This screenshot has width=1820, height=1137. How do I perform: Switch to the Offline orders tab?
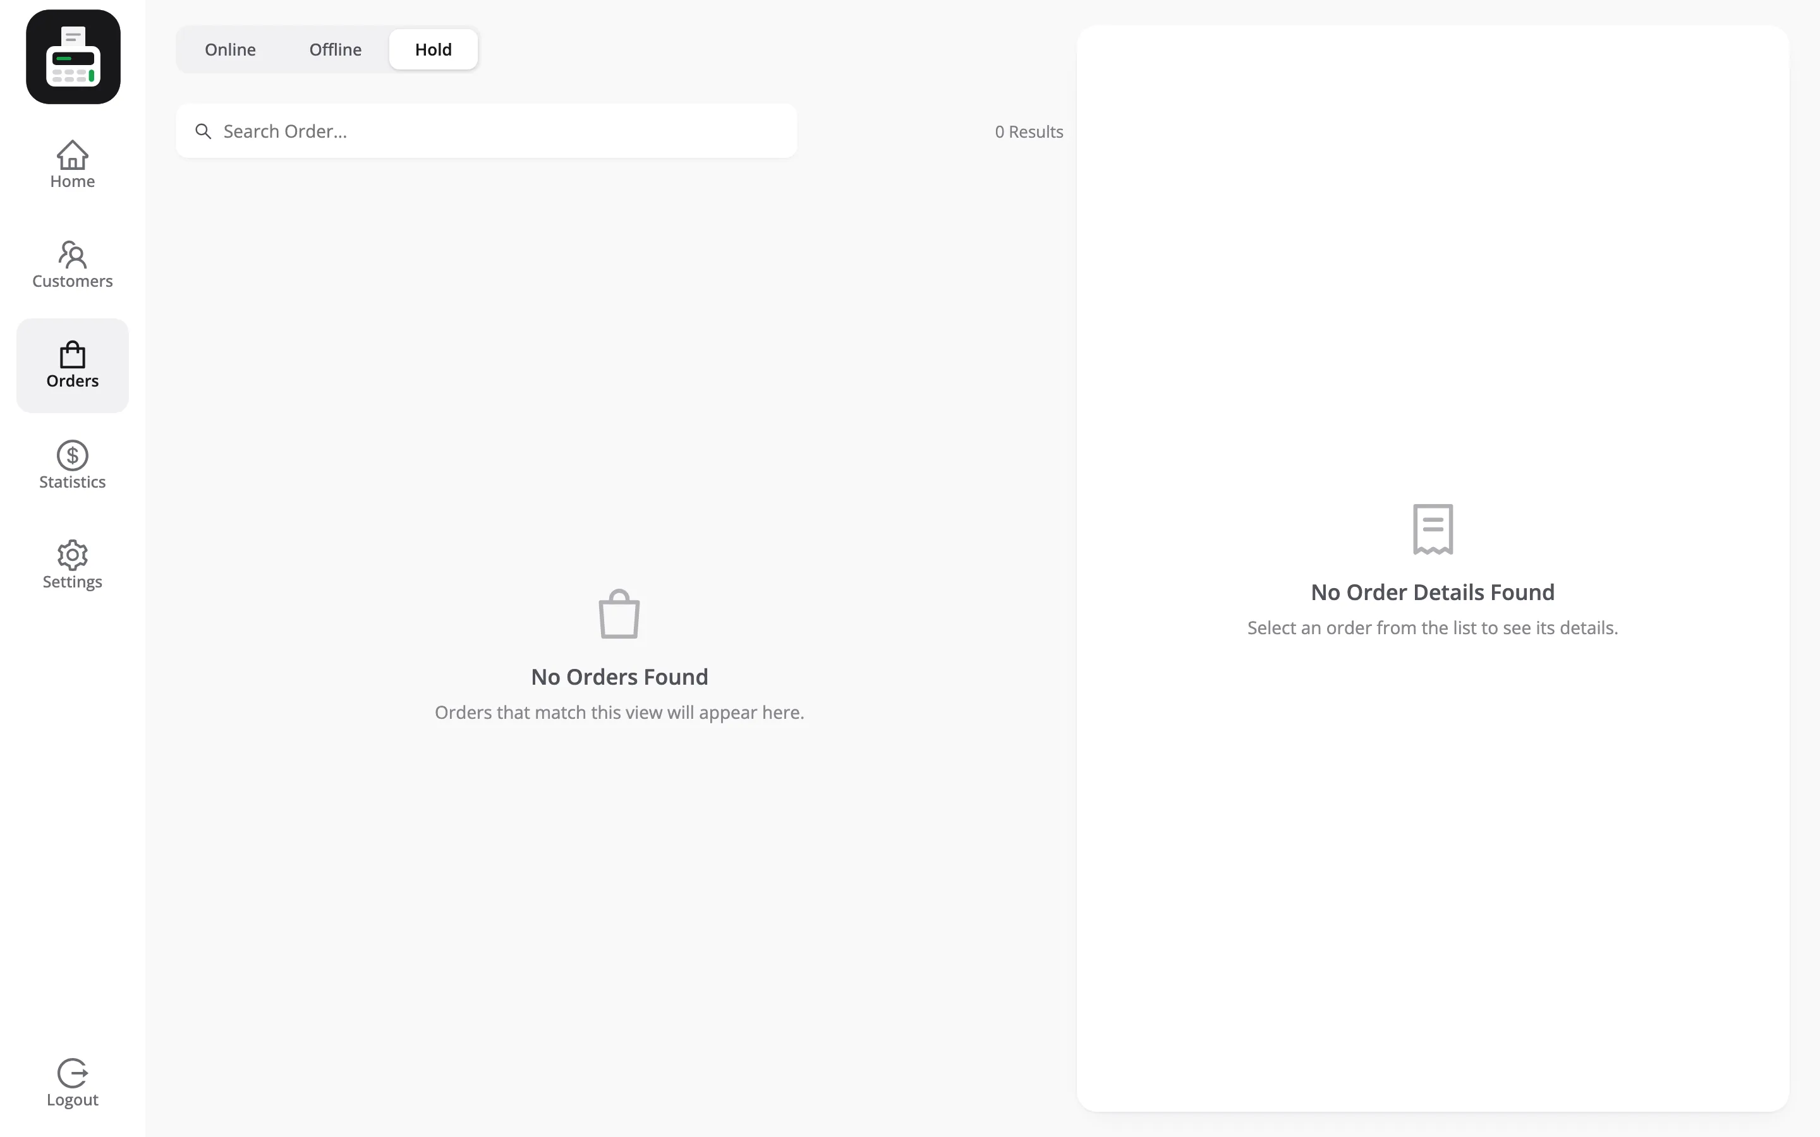pos(336,50)
